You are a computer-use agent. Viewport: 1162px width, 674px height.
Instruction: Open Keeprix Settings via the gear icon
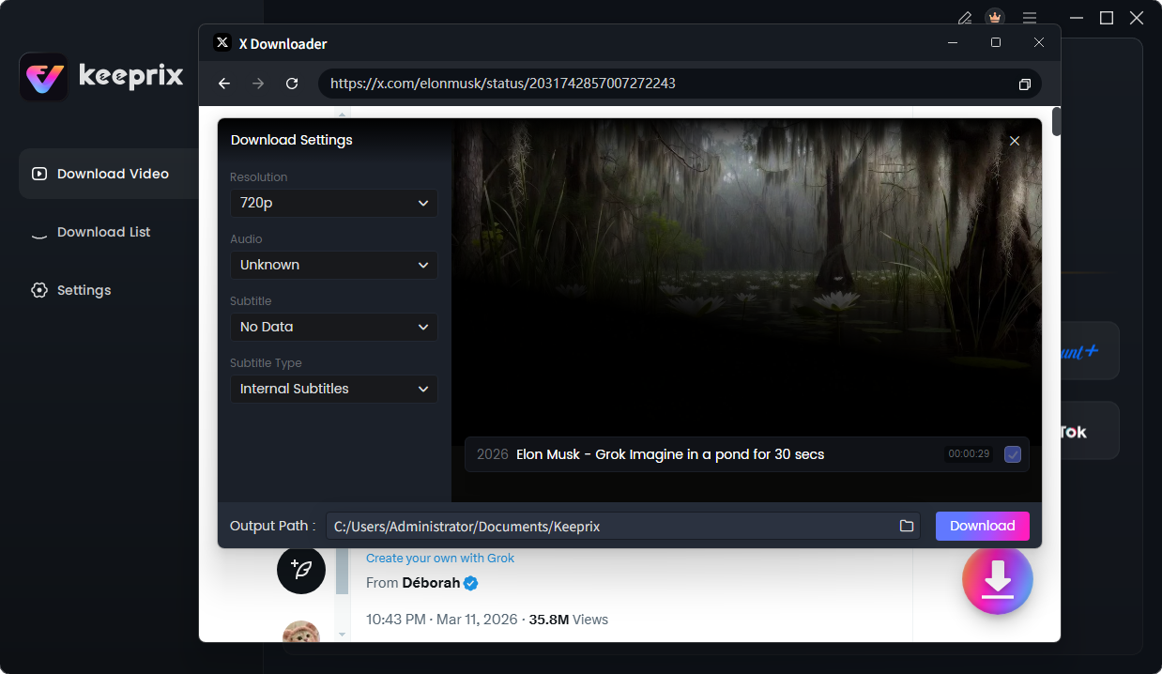coord(83,289)
